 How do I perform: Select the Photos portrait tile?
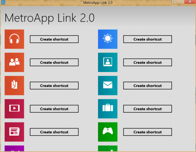pos(107,62)
